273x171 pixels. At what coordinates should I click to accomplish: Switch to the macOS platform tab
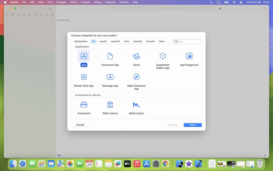click(x=103, y=41)
